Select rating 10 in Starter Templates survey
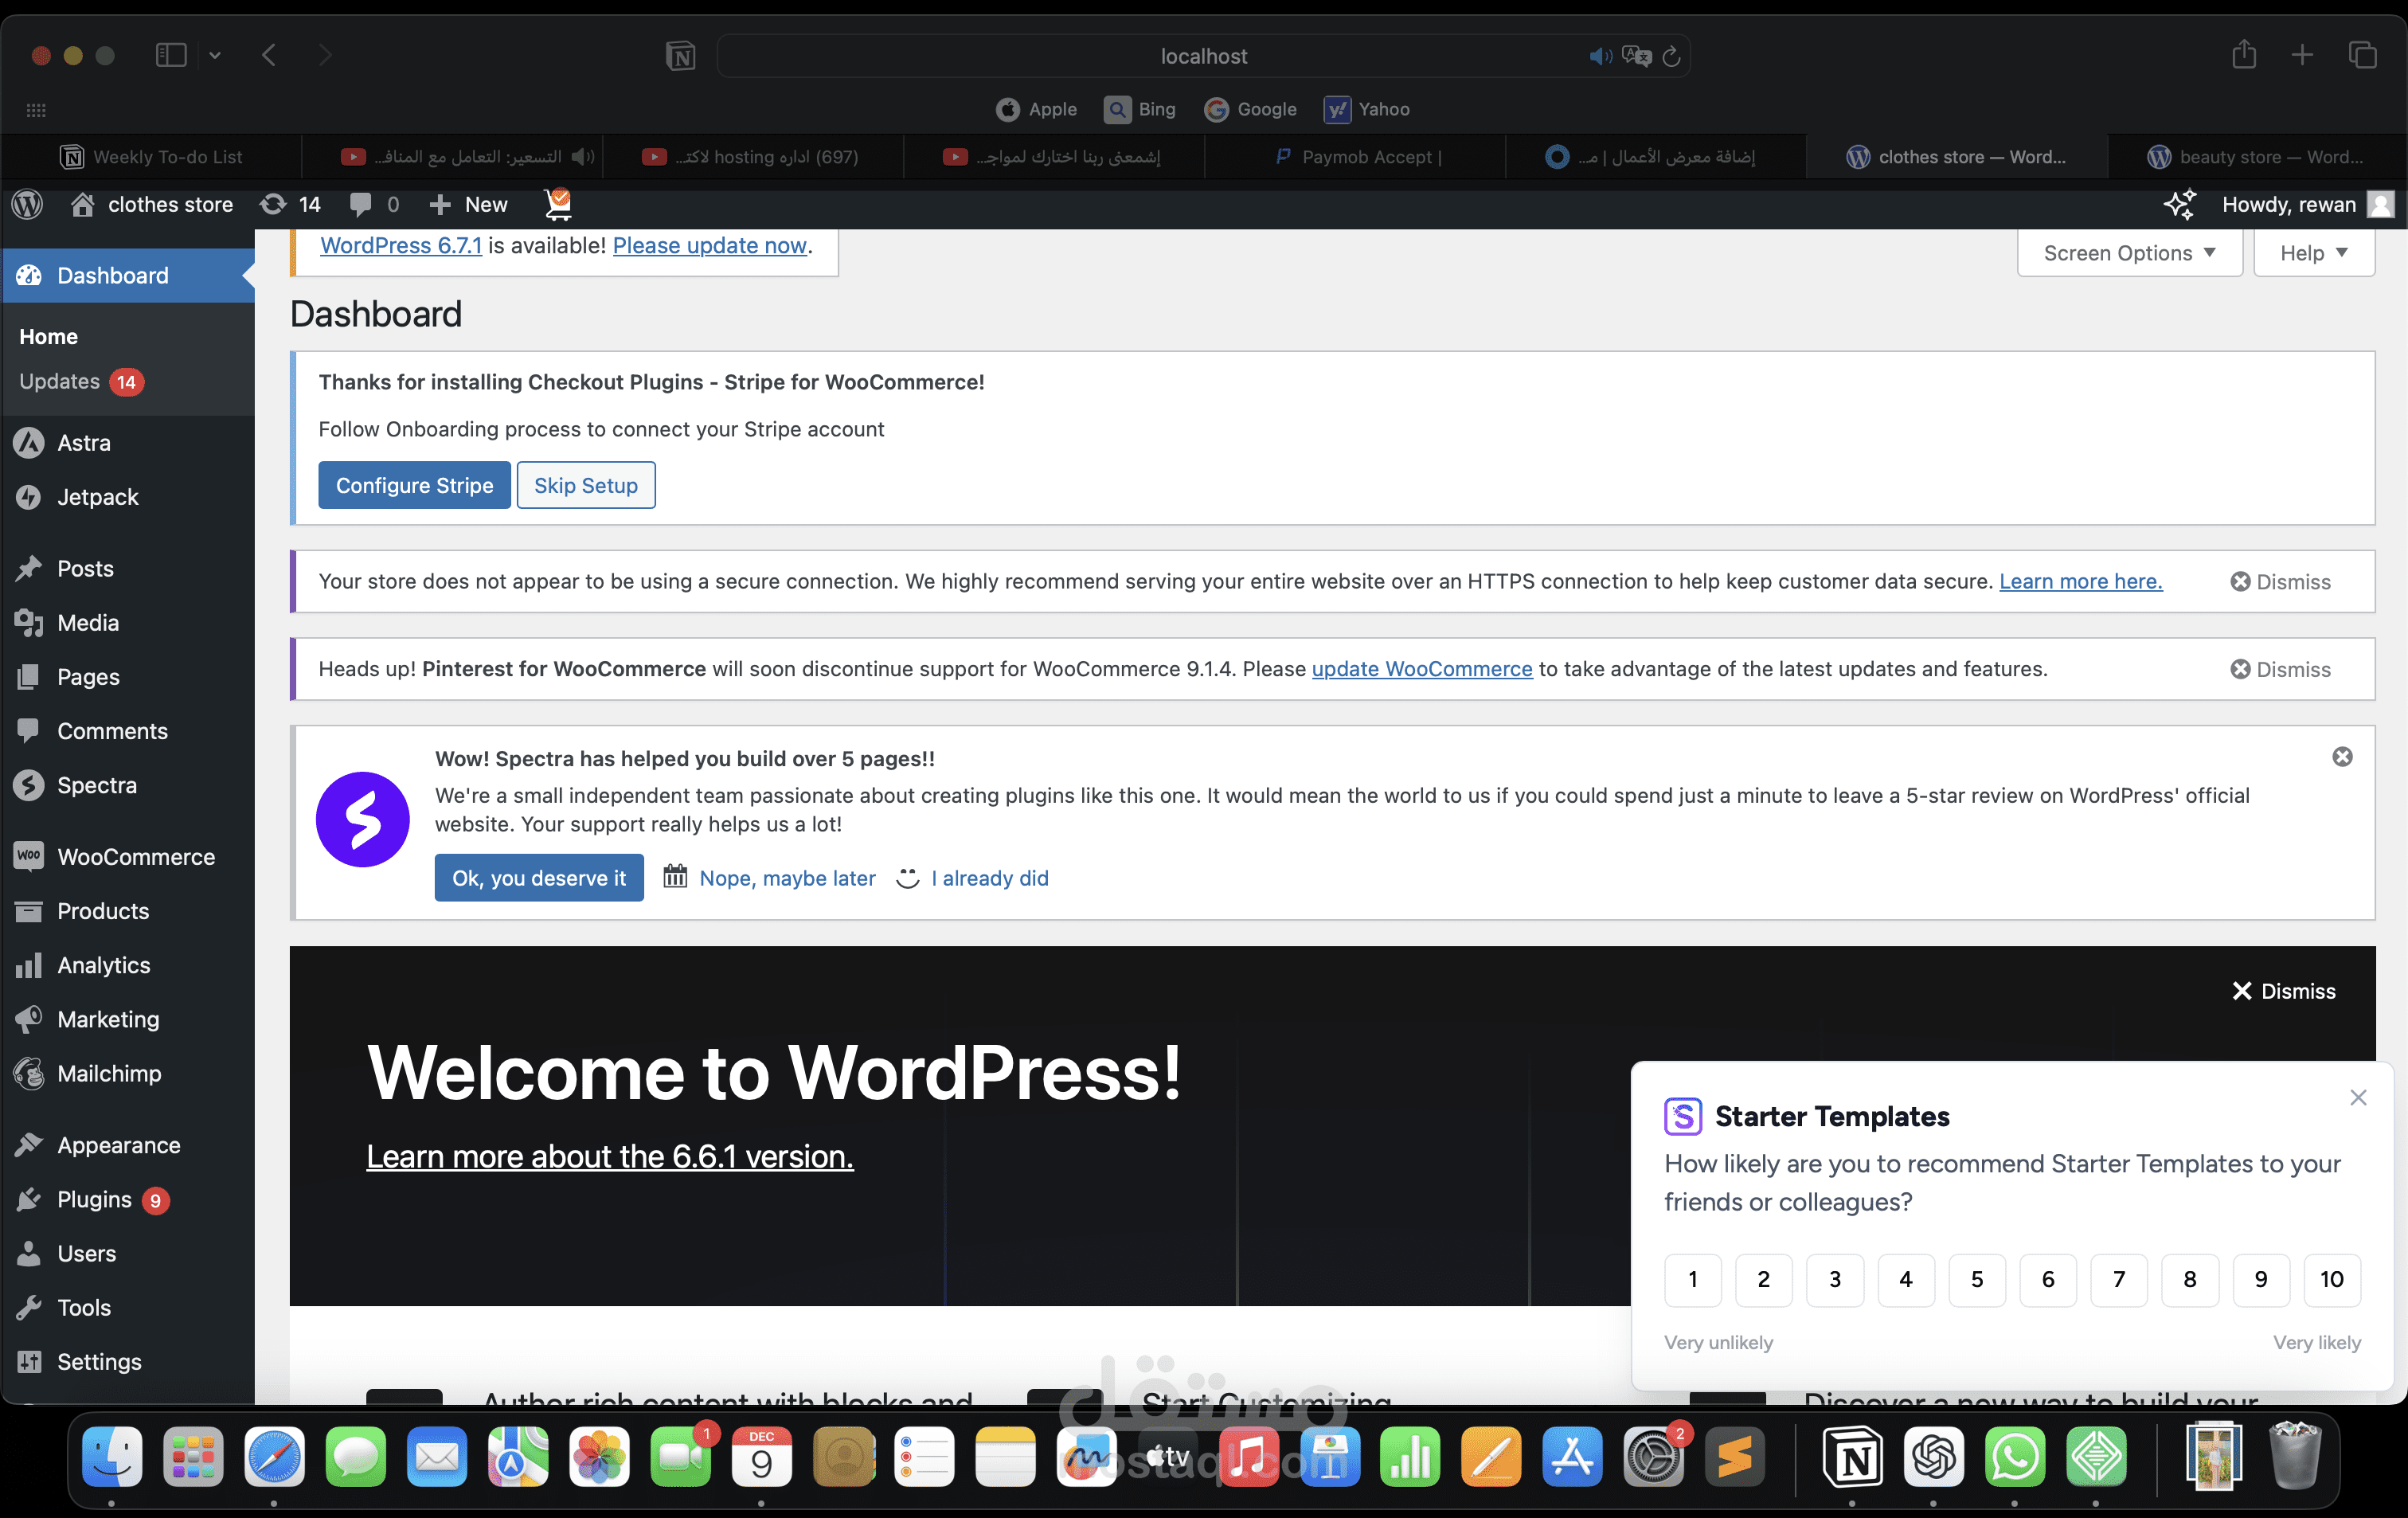 pyautogui.click(x=2331, y=1279)
